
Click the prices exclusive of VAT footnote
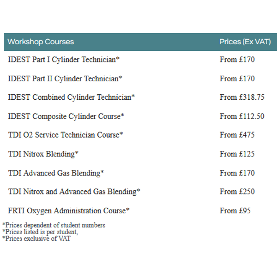pos(36,239)
